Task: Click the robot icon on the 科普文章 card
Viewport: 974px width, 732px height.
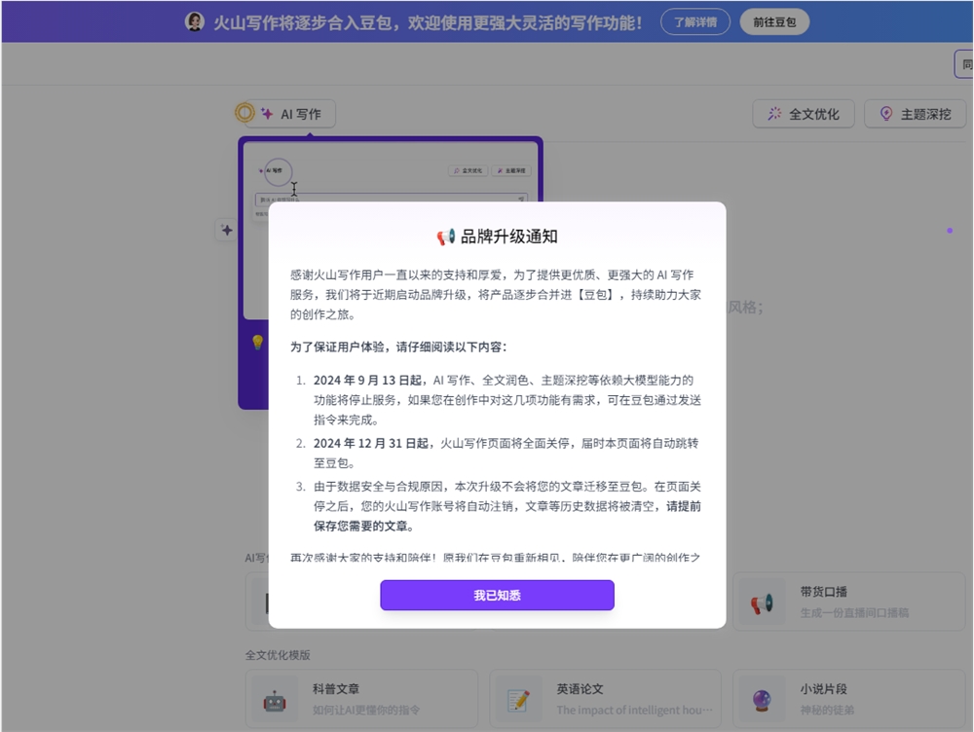Action: [x=276, y=698]
